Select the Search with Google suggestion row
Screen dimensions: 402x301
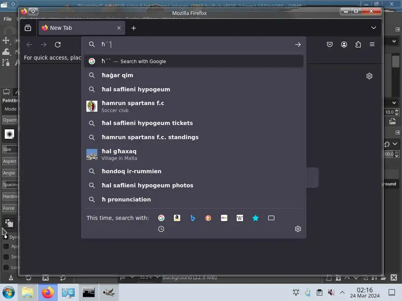click(x=194, y=61)
